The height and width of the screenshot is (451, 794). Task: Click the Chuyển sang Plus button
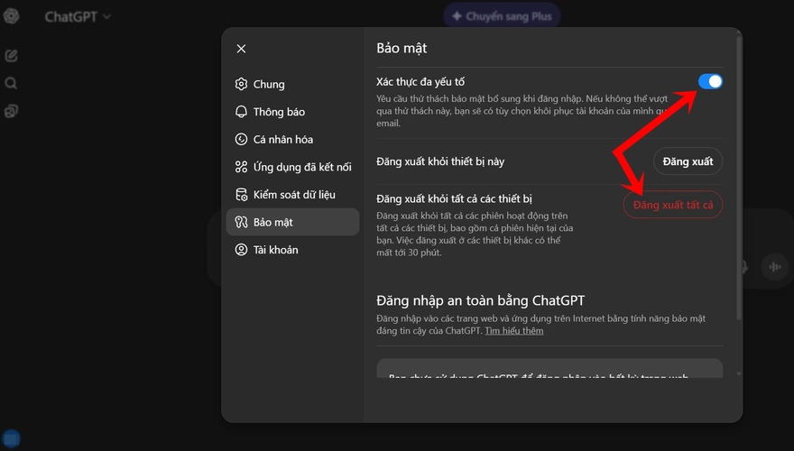pos(502,16)
